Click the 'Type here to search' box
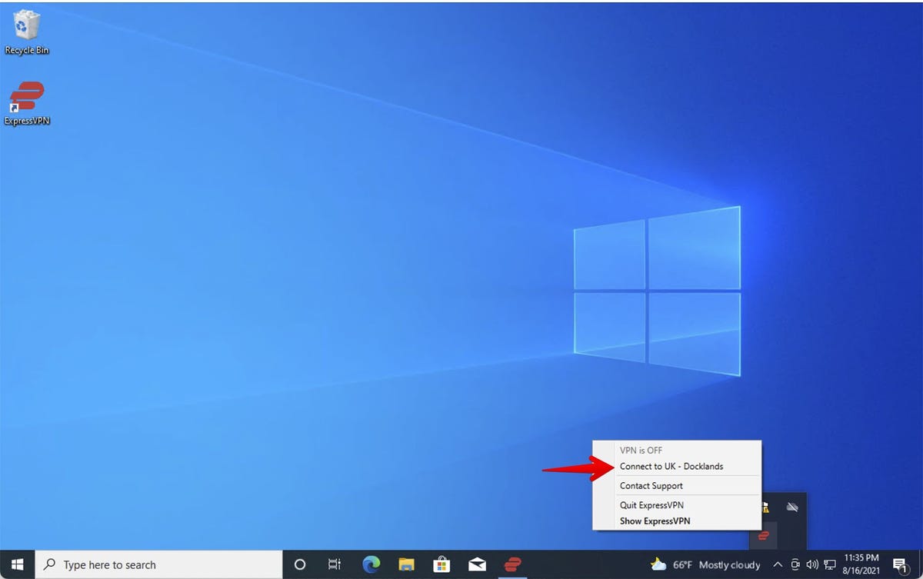923x579 pixels. (159, 564)
